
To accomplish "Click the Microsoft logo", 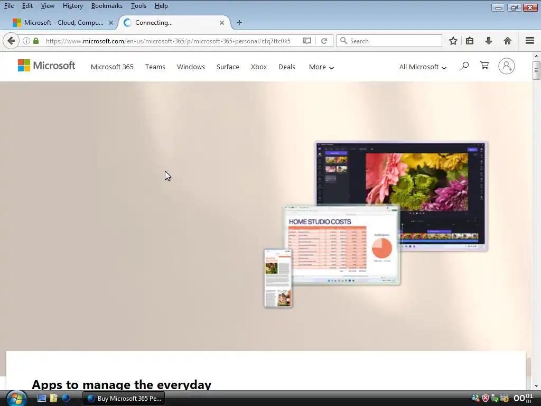I will (46, 65).
